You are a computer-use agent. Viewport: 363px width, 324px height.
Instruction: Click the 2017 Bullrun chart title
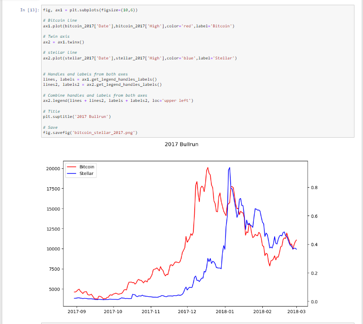[x=181, y=144]
